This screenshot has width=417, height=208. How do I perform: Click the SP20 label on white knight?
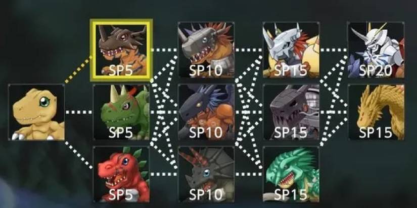point(376,71)
